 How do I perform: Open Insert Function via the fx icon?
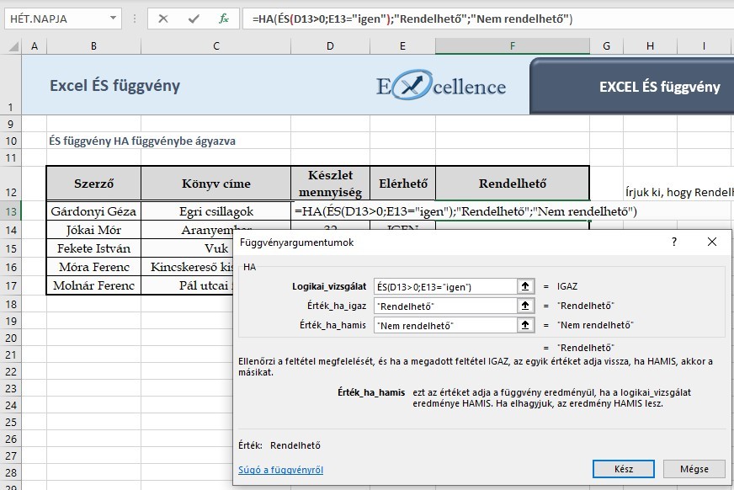click(x=224, y=19)
